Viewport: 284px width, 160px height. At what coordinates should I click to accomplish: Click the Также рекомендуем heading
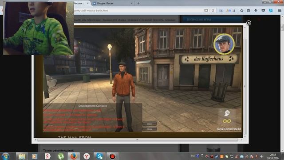pos(58,150)
